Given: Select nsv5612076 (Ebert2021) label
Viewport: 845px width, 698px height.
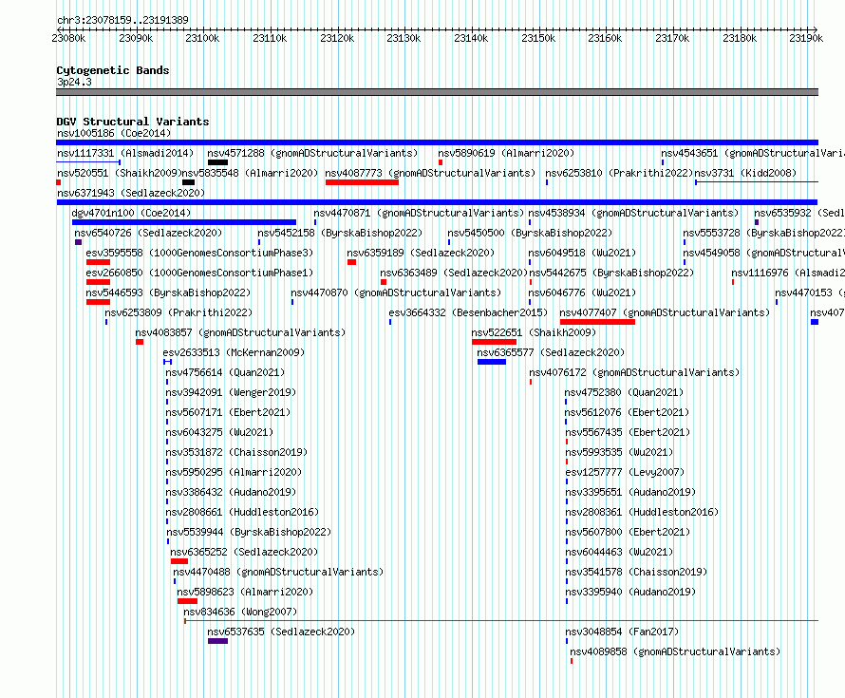Looking at the screenshot, I should tap(627, 412).
